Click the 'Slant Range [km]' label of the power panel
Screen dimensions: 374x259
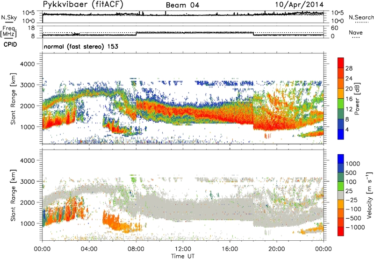[13, 99]
